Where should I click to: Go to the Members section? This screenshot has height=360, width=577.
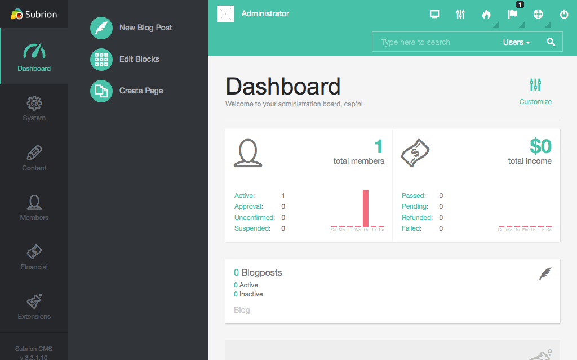pyautogui.click(x=34, y=208)
